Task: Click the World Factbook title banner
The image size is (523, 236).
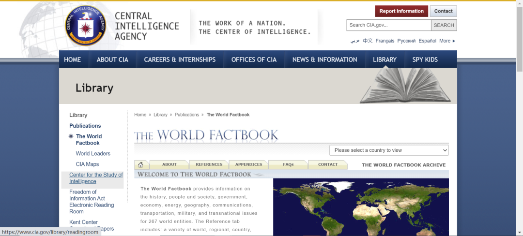Action: (x=206, y=135)
